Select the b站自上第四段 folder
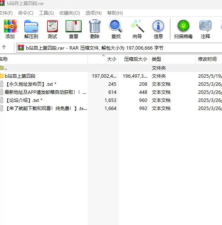This screenshot has height=225, width=222. pyautogui.click(x=20, y=76)
